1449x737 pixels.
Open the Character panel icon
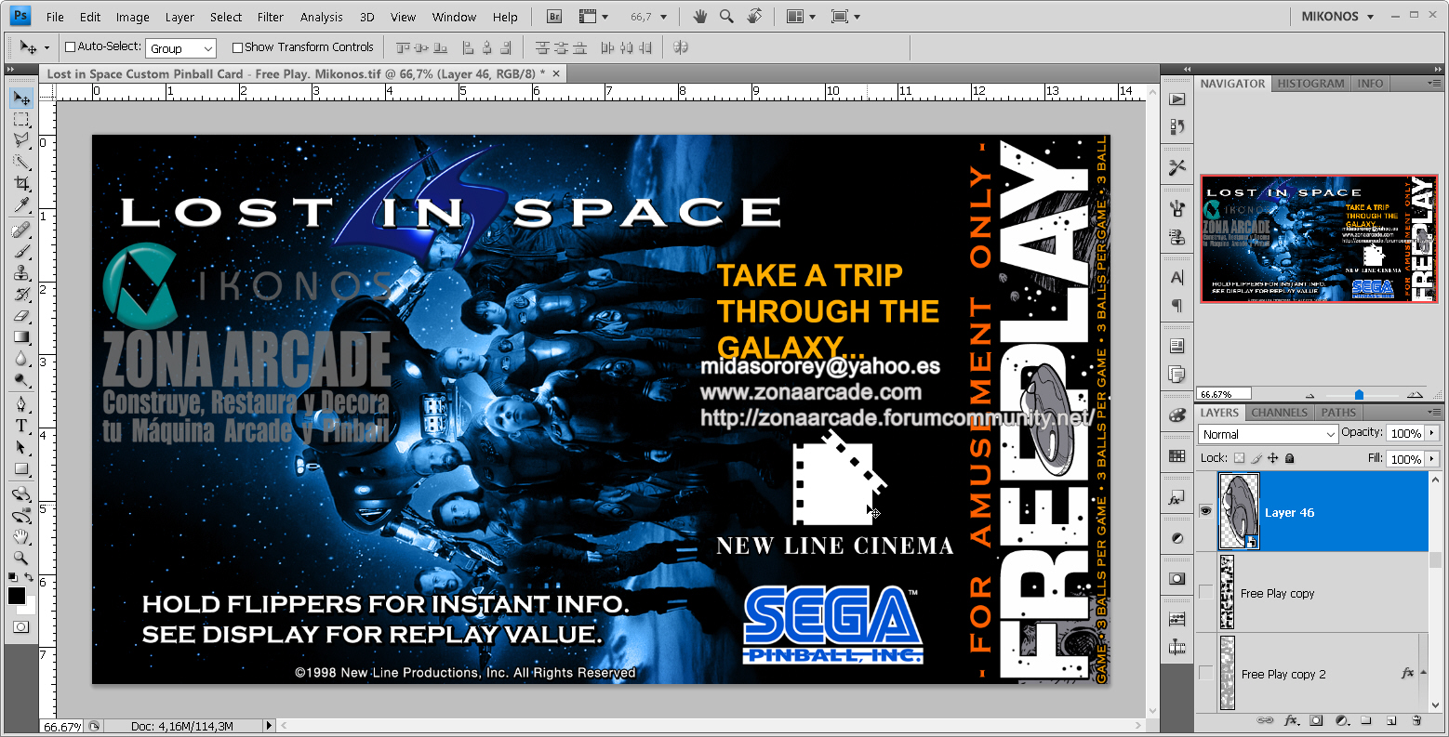pyautogui.click(x=1177, y=277)
